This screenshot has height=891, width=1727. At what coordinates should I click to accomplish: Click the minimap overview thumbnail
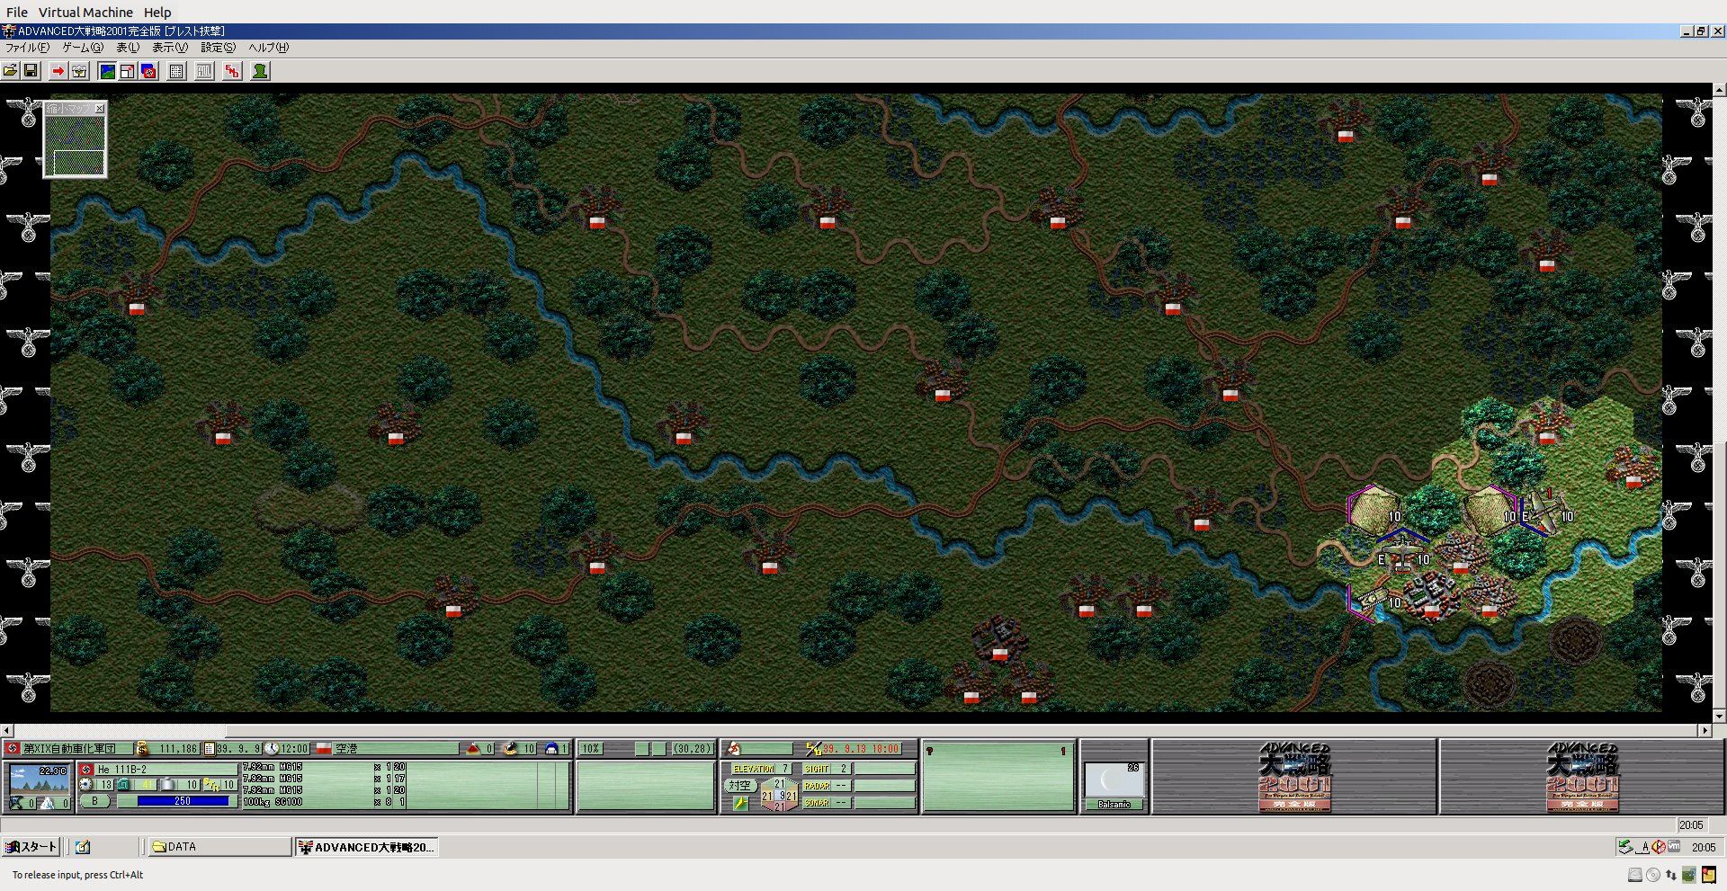pyautogui.click(x=76, y=146)
